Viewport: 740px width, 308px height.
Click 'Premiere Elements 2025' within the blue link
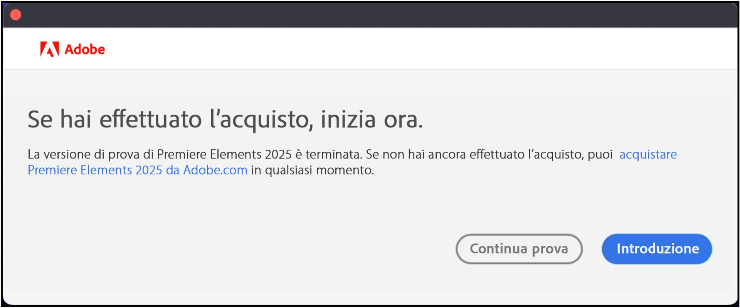pos(95,170)
